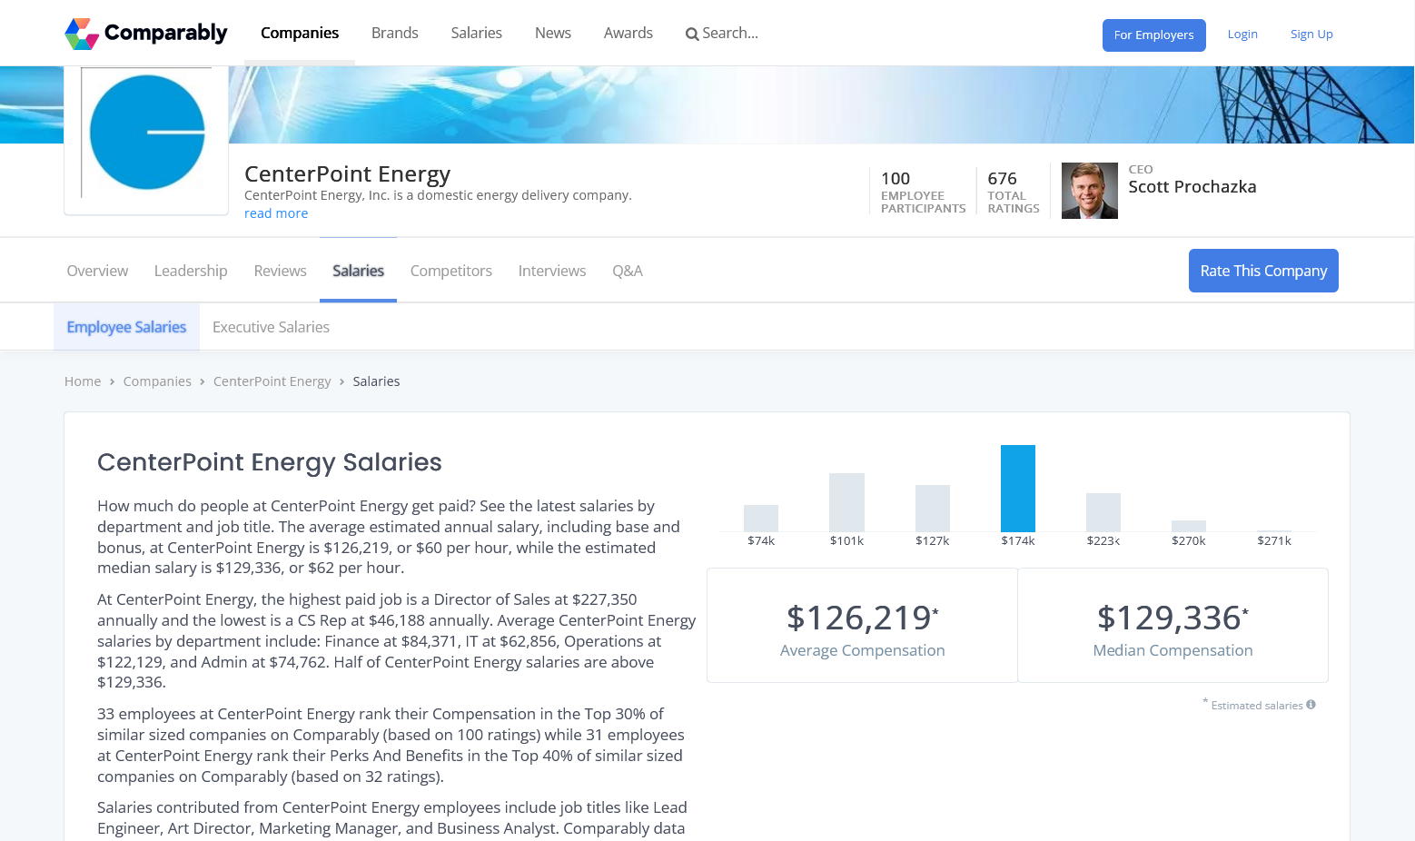Click the CenterPoint Energy Salaries heading
Image resolution: width=1415 pixels, height=841 pixels.
(270, 462)
